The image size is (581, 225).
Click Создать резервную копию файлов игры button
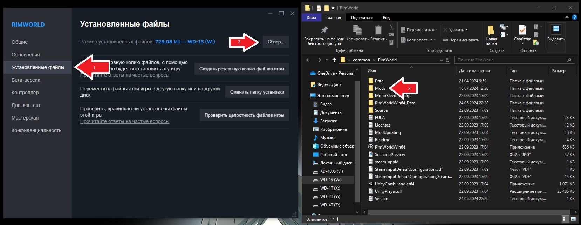pos(242,69)
